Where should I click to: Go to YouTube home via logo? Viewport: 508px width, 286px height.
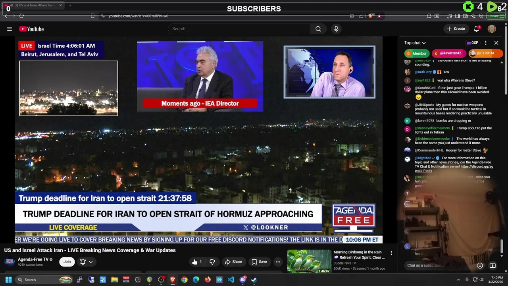coord(31,29)
